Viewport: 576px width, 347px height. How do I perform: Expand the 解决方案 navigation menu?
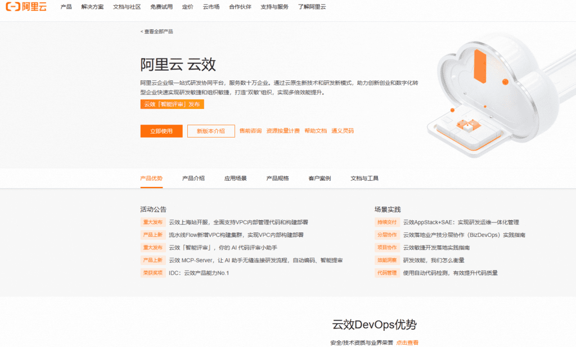click(92, 7)
